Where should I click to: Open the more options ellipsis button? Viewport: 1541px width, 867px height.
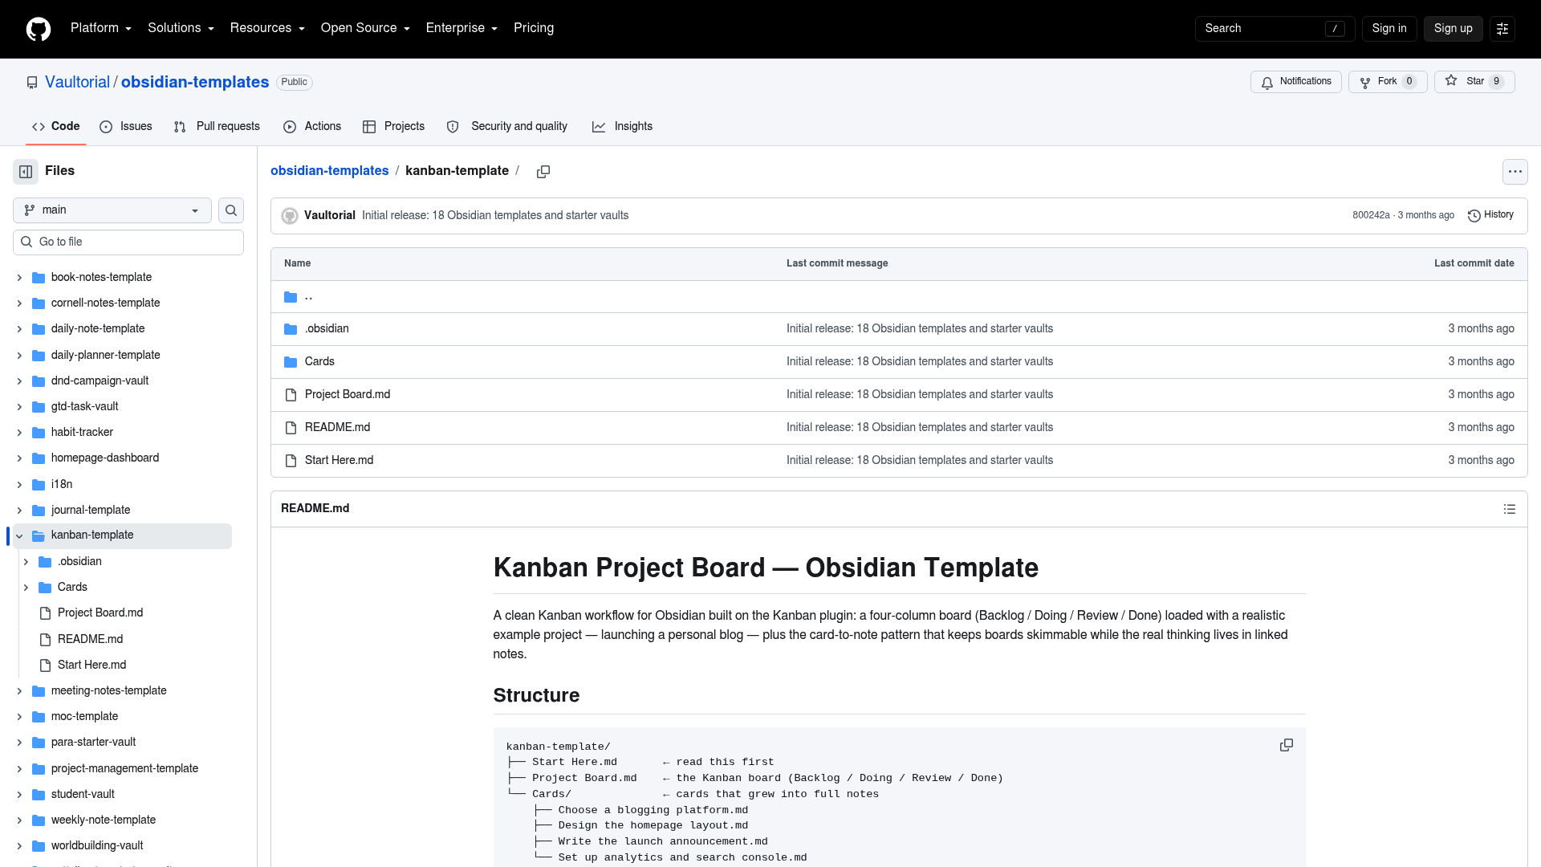pos(1515,171)
